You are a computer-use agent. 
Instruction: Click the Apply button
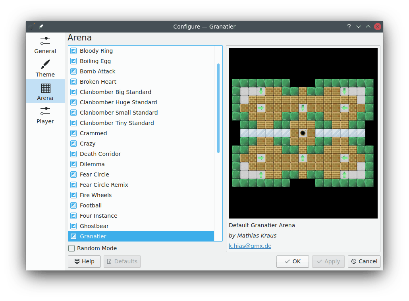coord(328,261)
